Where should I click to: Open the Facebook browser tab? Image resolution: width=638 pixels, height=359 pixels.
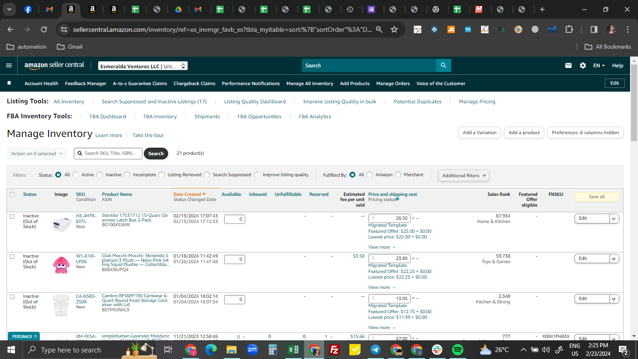coord(28,9)
